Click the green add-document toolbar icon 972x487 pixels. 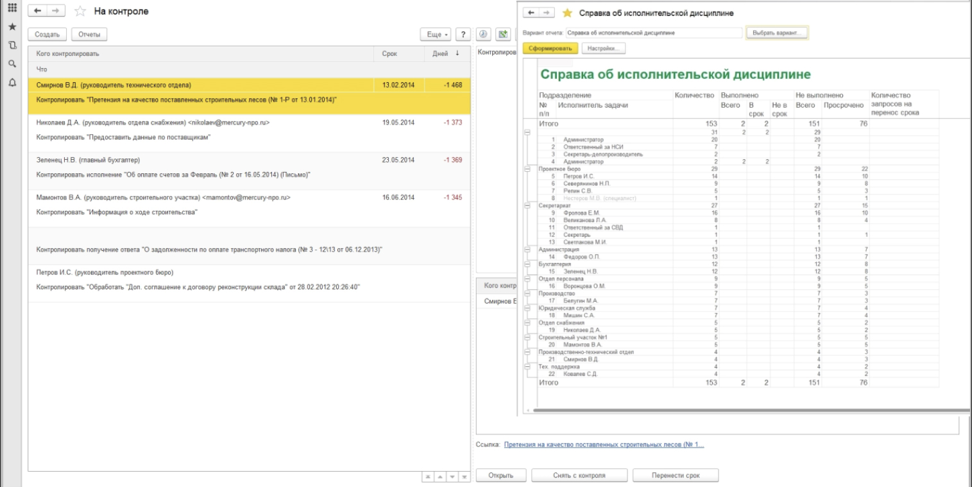[x=503, y=35]
